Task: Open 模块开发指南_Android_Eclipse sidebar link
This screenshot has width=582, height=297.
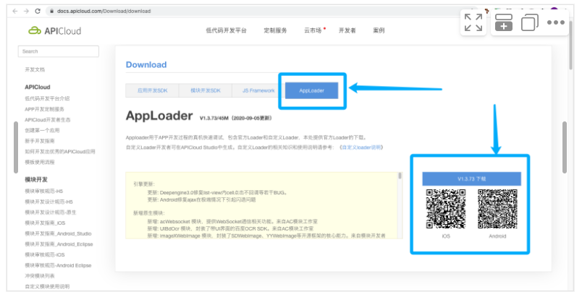Action: 59,244
